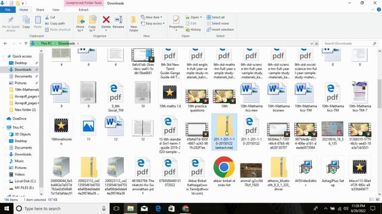Select Local Disk (C:) drive
382x214 pixels.
pyautogui.click(x=25, y=181)
